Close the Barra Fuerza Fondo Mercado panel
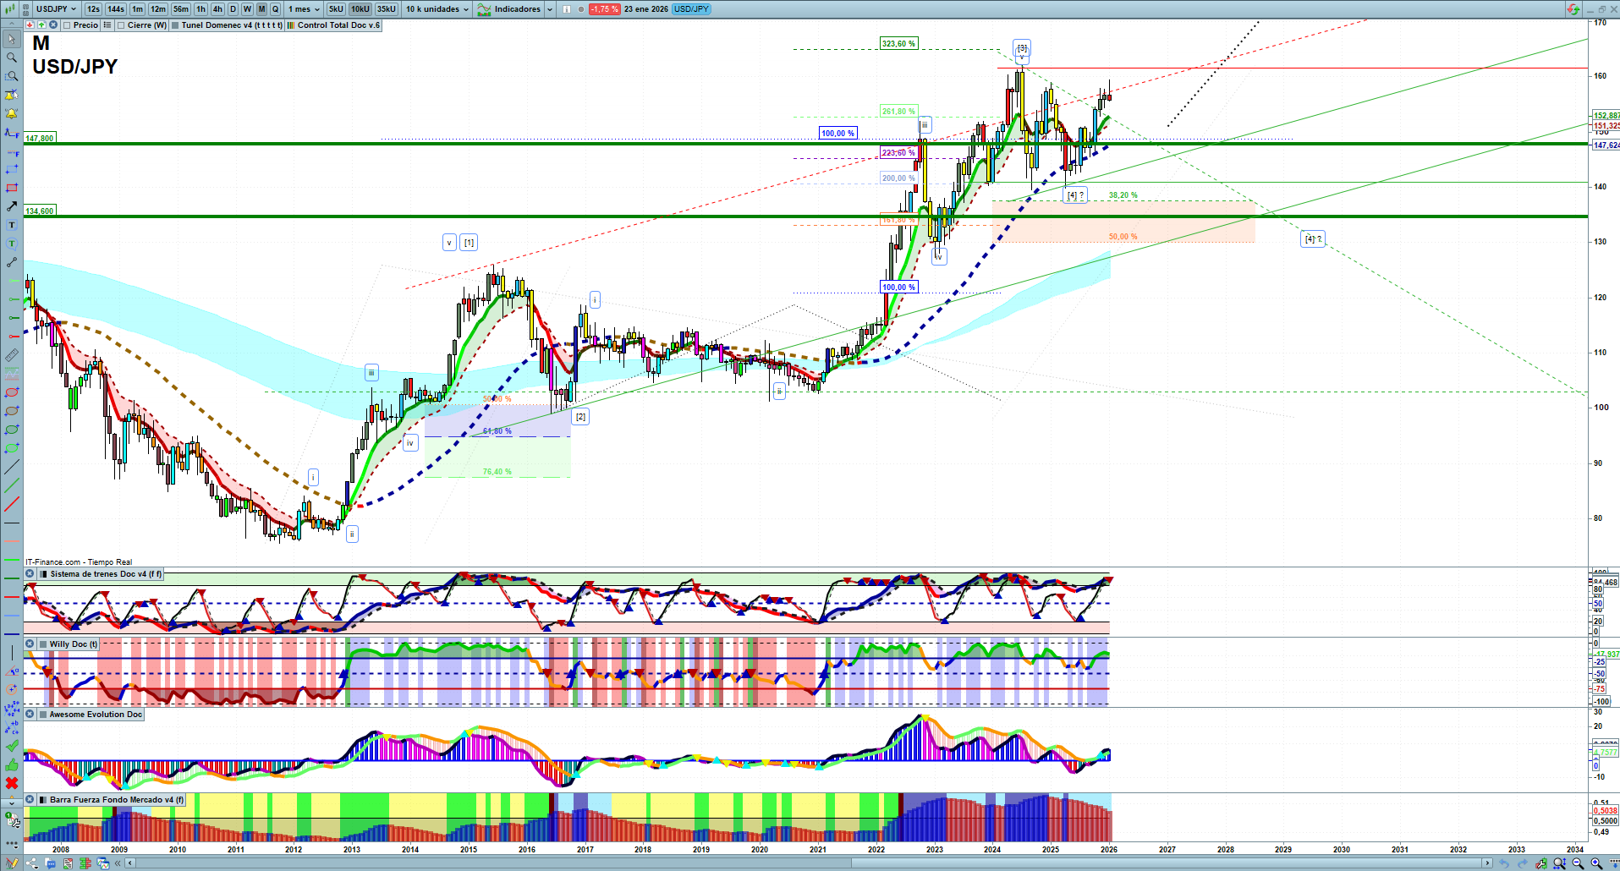 pos(30,800)
